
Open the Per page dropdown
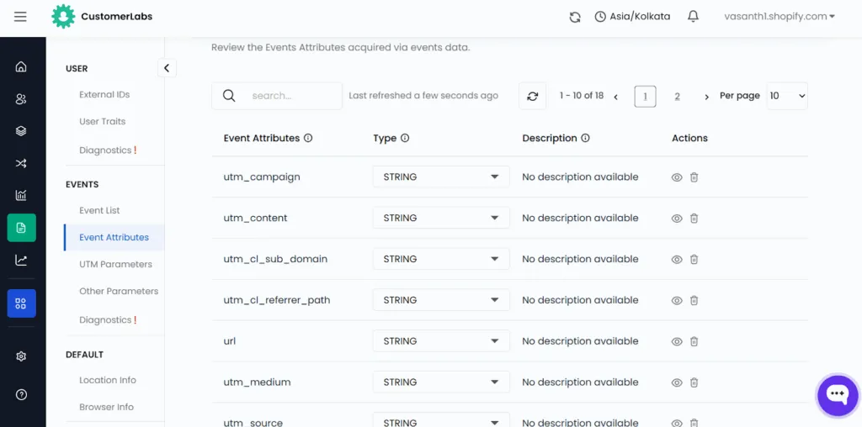[x=787, y=96]
